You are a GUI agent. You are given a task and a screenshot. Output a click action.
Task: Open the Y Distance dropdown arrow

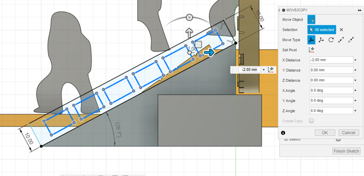(356, 71)
